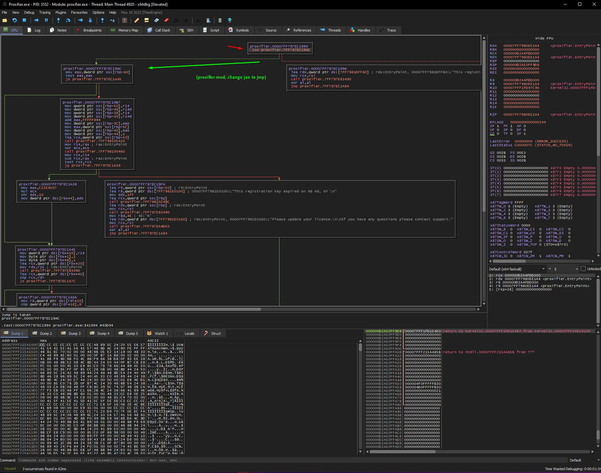Open the Options menu
601x473 pixels.
98,12
